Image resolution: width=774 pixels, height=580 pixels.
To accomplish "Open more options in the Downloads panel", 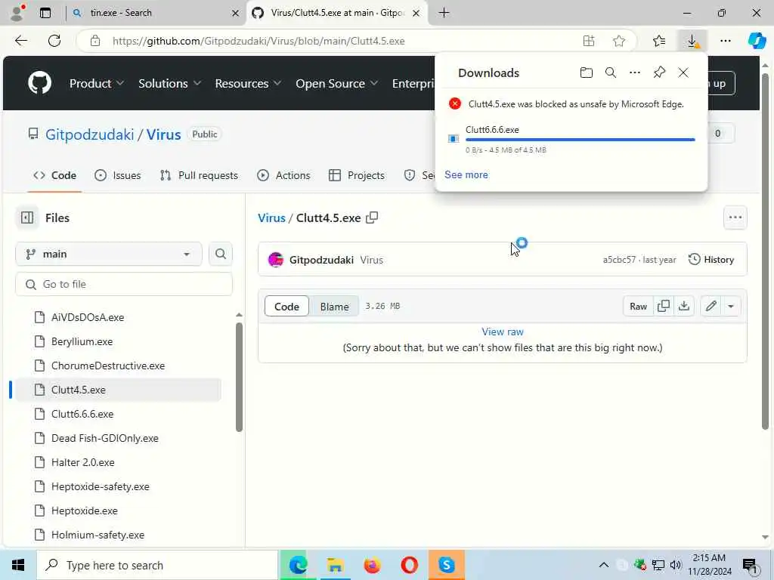I will (635, 72).
